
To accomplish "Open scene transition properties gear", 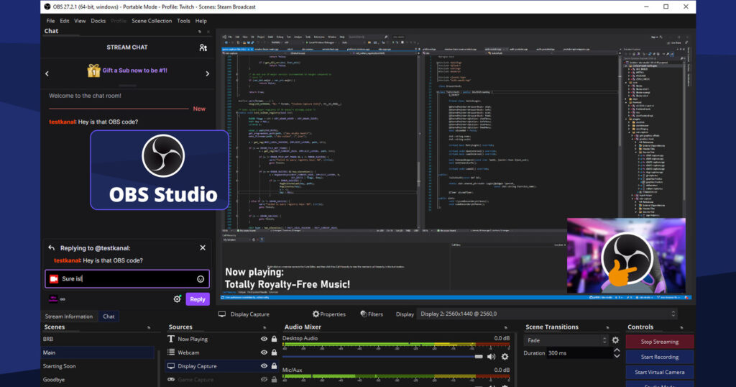I will [x=615, y=340].
